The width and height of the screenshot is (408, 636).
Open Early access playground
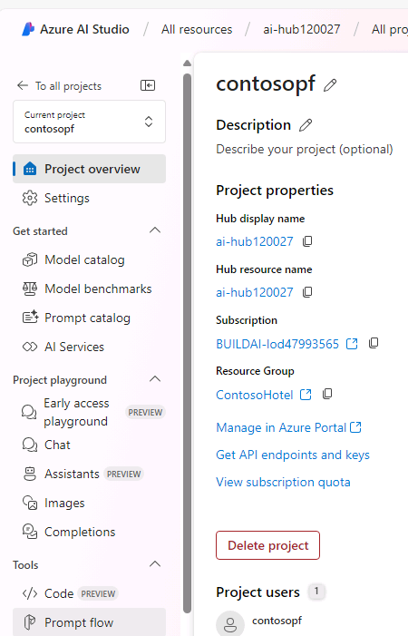(x=89, y=412)
